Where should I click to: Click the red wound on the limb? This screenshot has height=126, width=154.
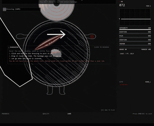click(x=49, y=42)
